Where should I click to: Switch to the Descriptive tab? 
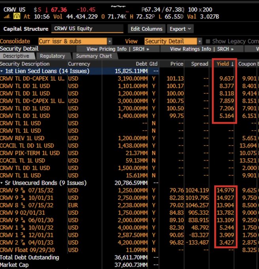click(x=16, y=56)
